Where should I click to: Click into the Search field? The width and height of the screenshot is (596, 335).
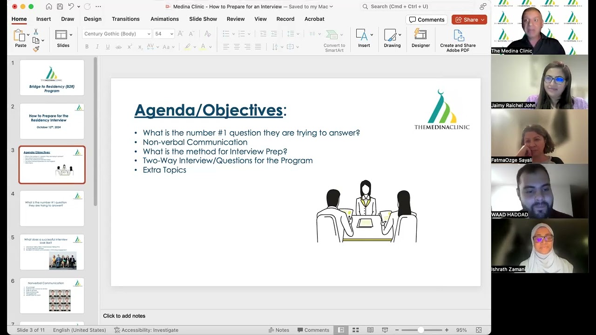[417, 7]
